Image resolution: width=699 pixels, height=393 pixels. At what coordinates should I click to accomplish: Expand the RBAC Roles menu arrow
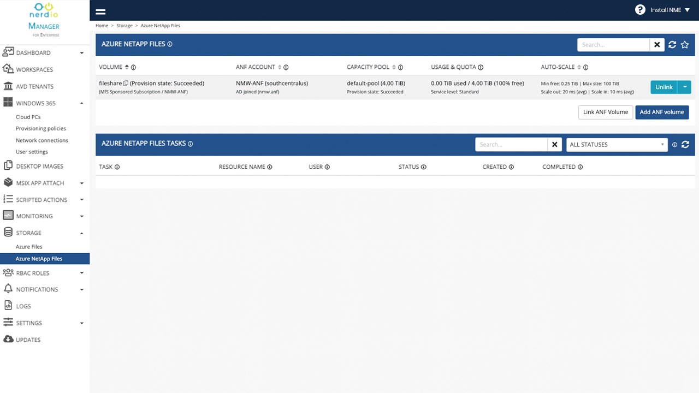pos(82,273)
